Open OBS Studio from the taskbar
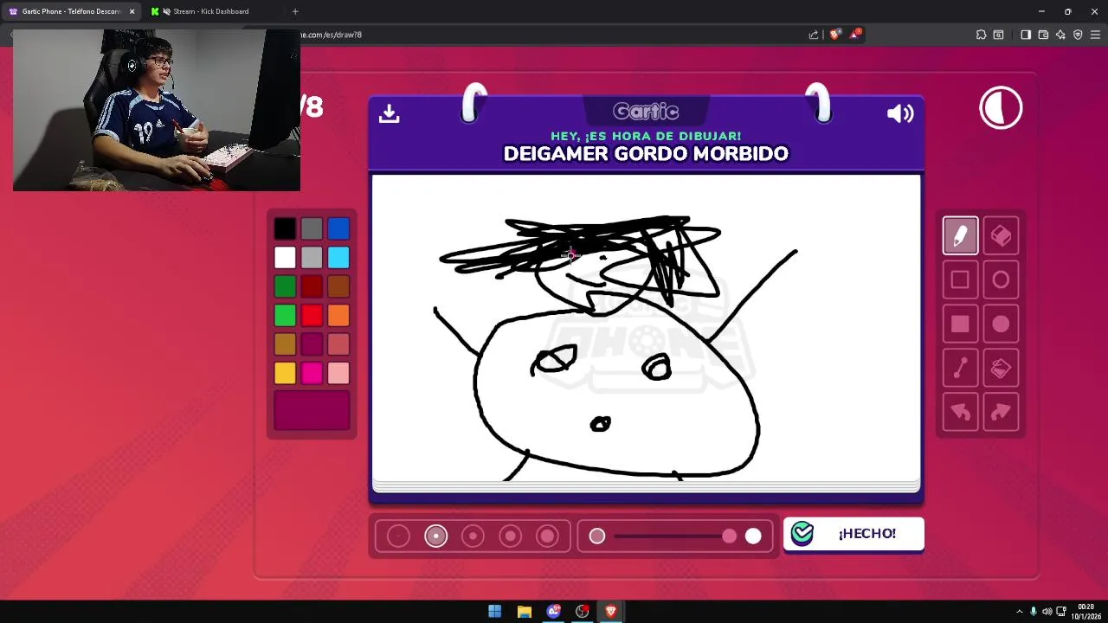 click(582, 612)
